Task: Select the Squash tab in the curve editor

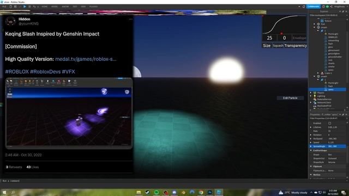Action: coord(278,46)
